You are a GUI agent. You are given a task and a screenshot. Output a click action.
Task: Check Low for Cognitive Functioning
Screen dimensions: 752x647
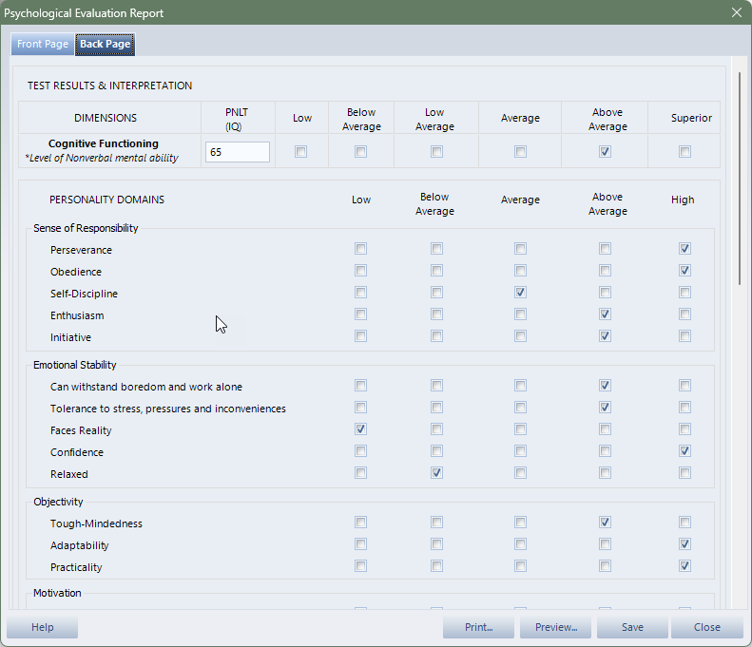[301, 152]
